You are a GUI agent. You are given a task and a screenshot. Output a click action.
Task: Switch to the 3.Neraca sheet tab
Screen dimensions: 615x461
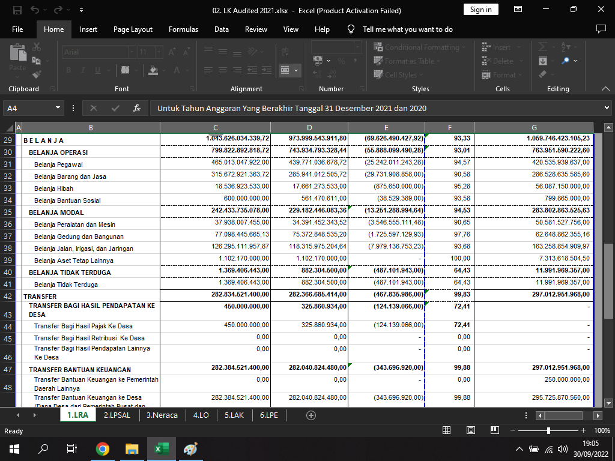click(162, 415)
